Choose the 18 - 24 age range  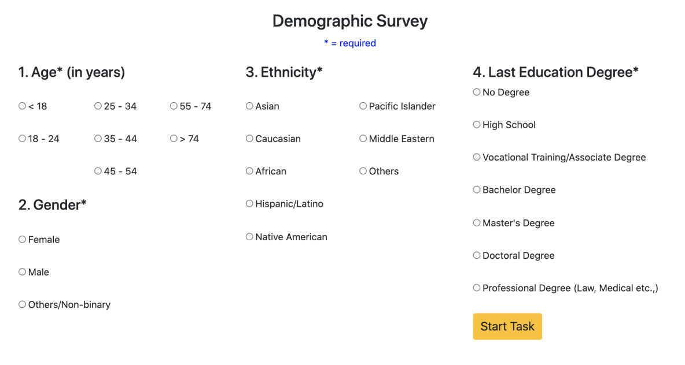click(22, 139)
